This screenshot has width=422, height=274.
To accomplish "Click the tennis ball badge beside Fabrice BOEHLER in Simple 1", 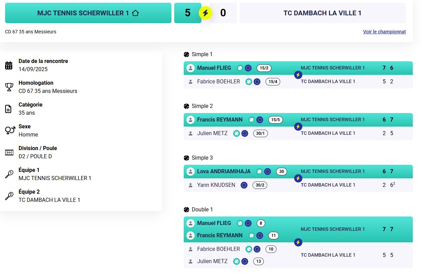I will pyautogui.click(x=249, y=82).
